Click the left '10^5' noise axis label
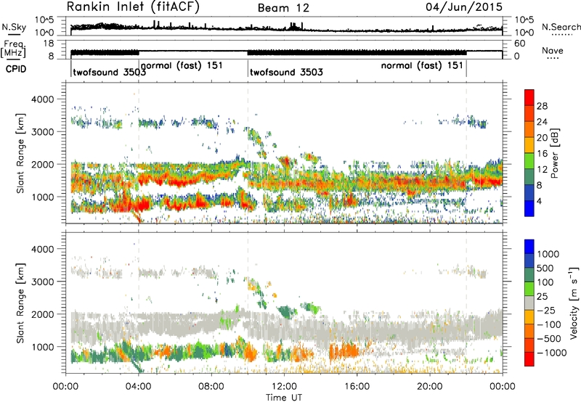The image size is (581, 402). point(44,20)
